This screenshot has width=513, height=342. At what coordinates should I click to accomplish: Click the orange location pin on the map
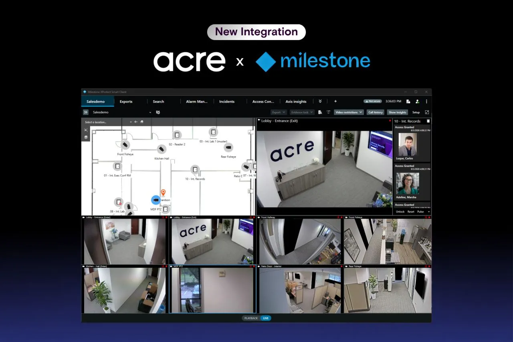163,193
